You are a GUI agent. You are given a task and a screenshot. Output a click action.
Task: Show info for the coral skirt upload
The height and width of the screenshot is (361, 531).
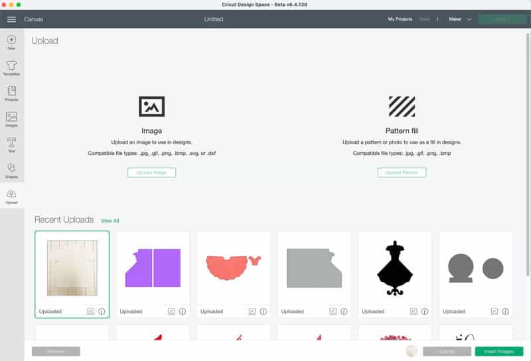point(263,311)
